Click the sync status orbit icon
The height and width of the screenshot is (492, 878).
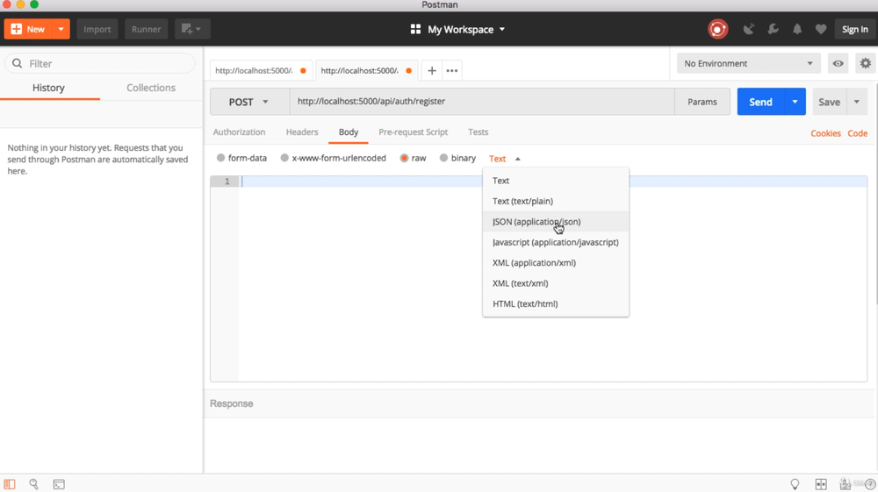717,29
